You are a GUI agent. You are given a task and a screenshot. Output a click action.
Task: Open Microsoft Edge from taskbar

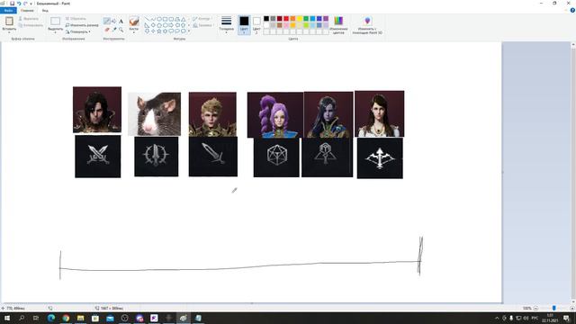point(51,318)
